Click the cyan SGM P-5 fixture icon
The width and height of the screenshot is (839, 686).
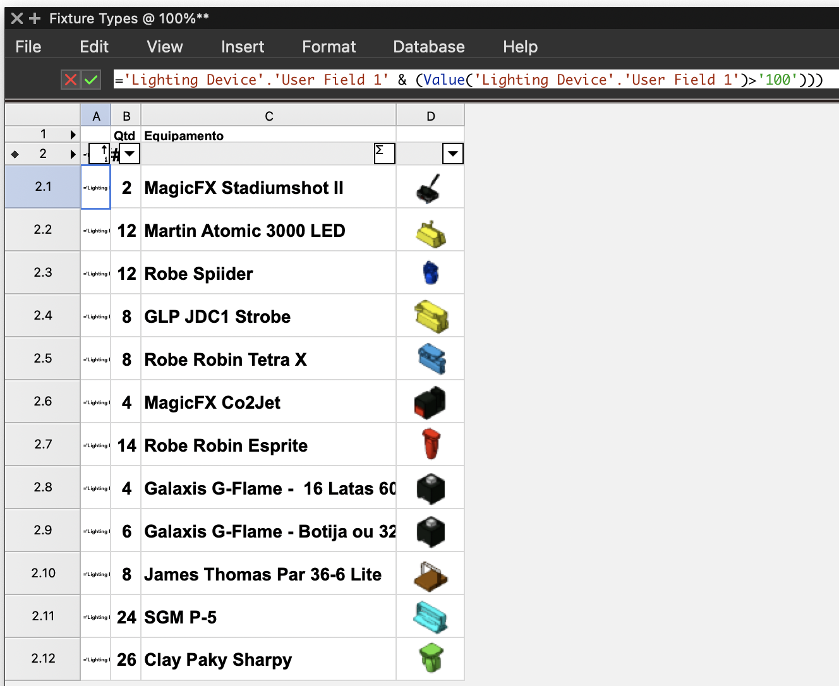click(430, 617)
